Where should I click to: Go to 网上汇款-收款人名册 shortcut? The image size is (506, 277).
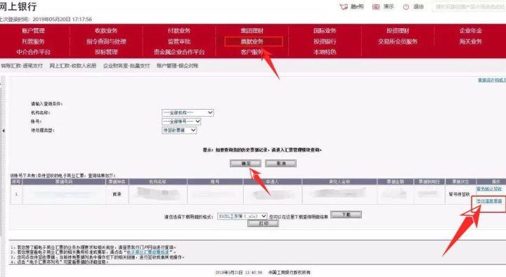pyautogui.click(x=73, y=66)
